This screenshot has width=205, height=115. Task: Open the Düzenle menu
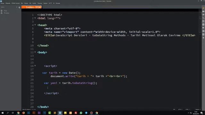[x=8, y=3]
